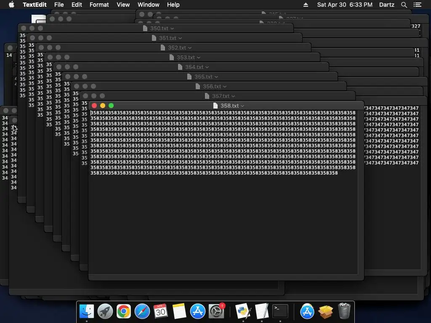Open Calendar showing APR 30 in Dock
The image size is (431, 323).
click(160, 311)
